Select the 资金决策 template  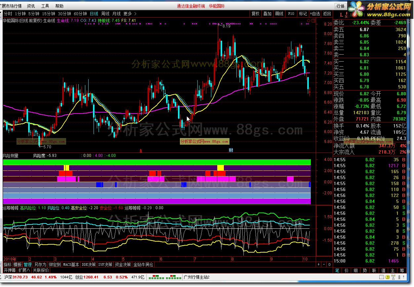123,264
